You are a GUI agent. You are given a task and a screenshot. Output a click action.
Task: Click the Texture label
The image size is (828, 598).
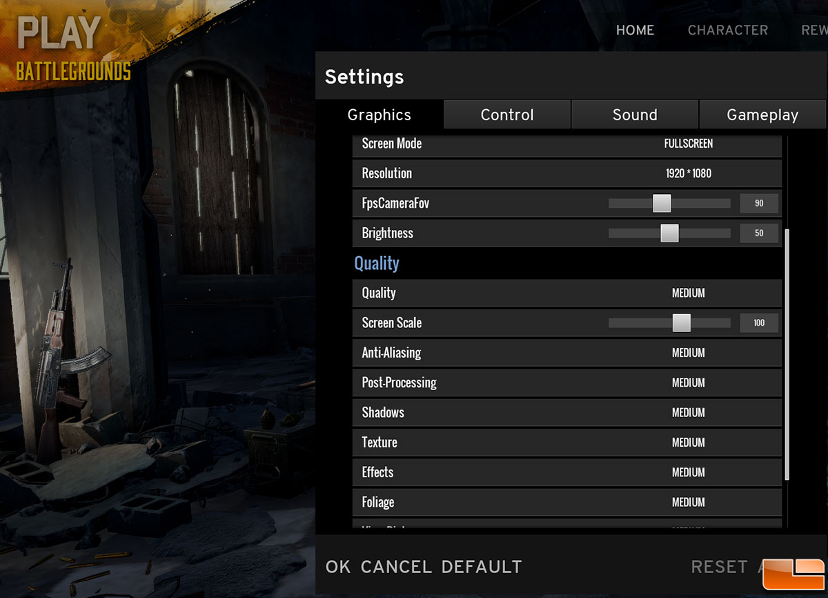pos(379,443)
